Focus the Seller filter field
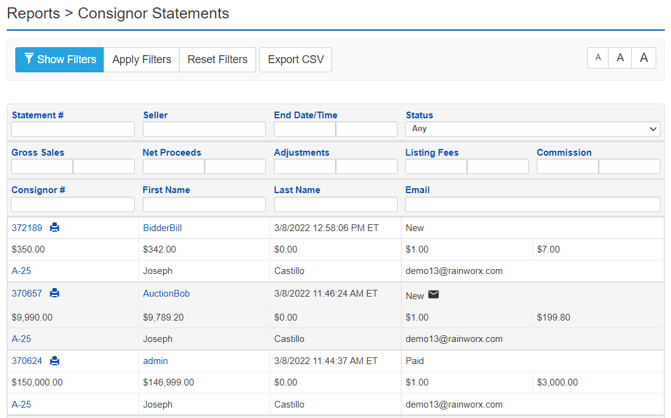Screen dimensions: 671x418 204,129
